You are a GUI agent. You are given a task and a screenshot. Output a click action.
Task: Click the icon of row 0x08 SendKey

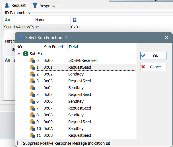[32, 115]
